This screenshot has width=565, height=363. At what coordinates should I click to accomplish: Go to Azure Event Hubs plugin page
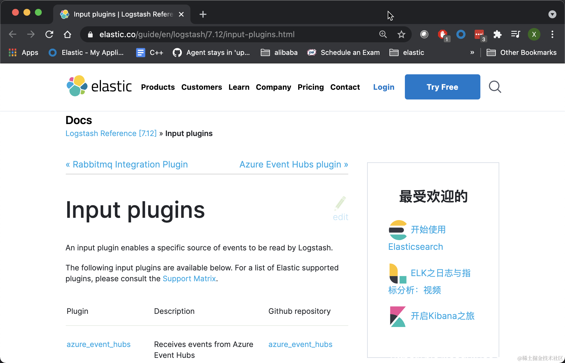coord(293,164)
